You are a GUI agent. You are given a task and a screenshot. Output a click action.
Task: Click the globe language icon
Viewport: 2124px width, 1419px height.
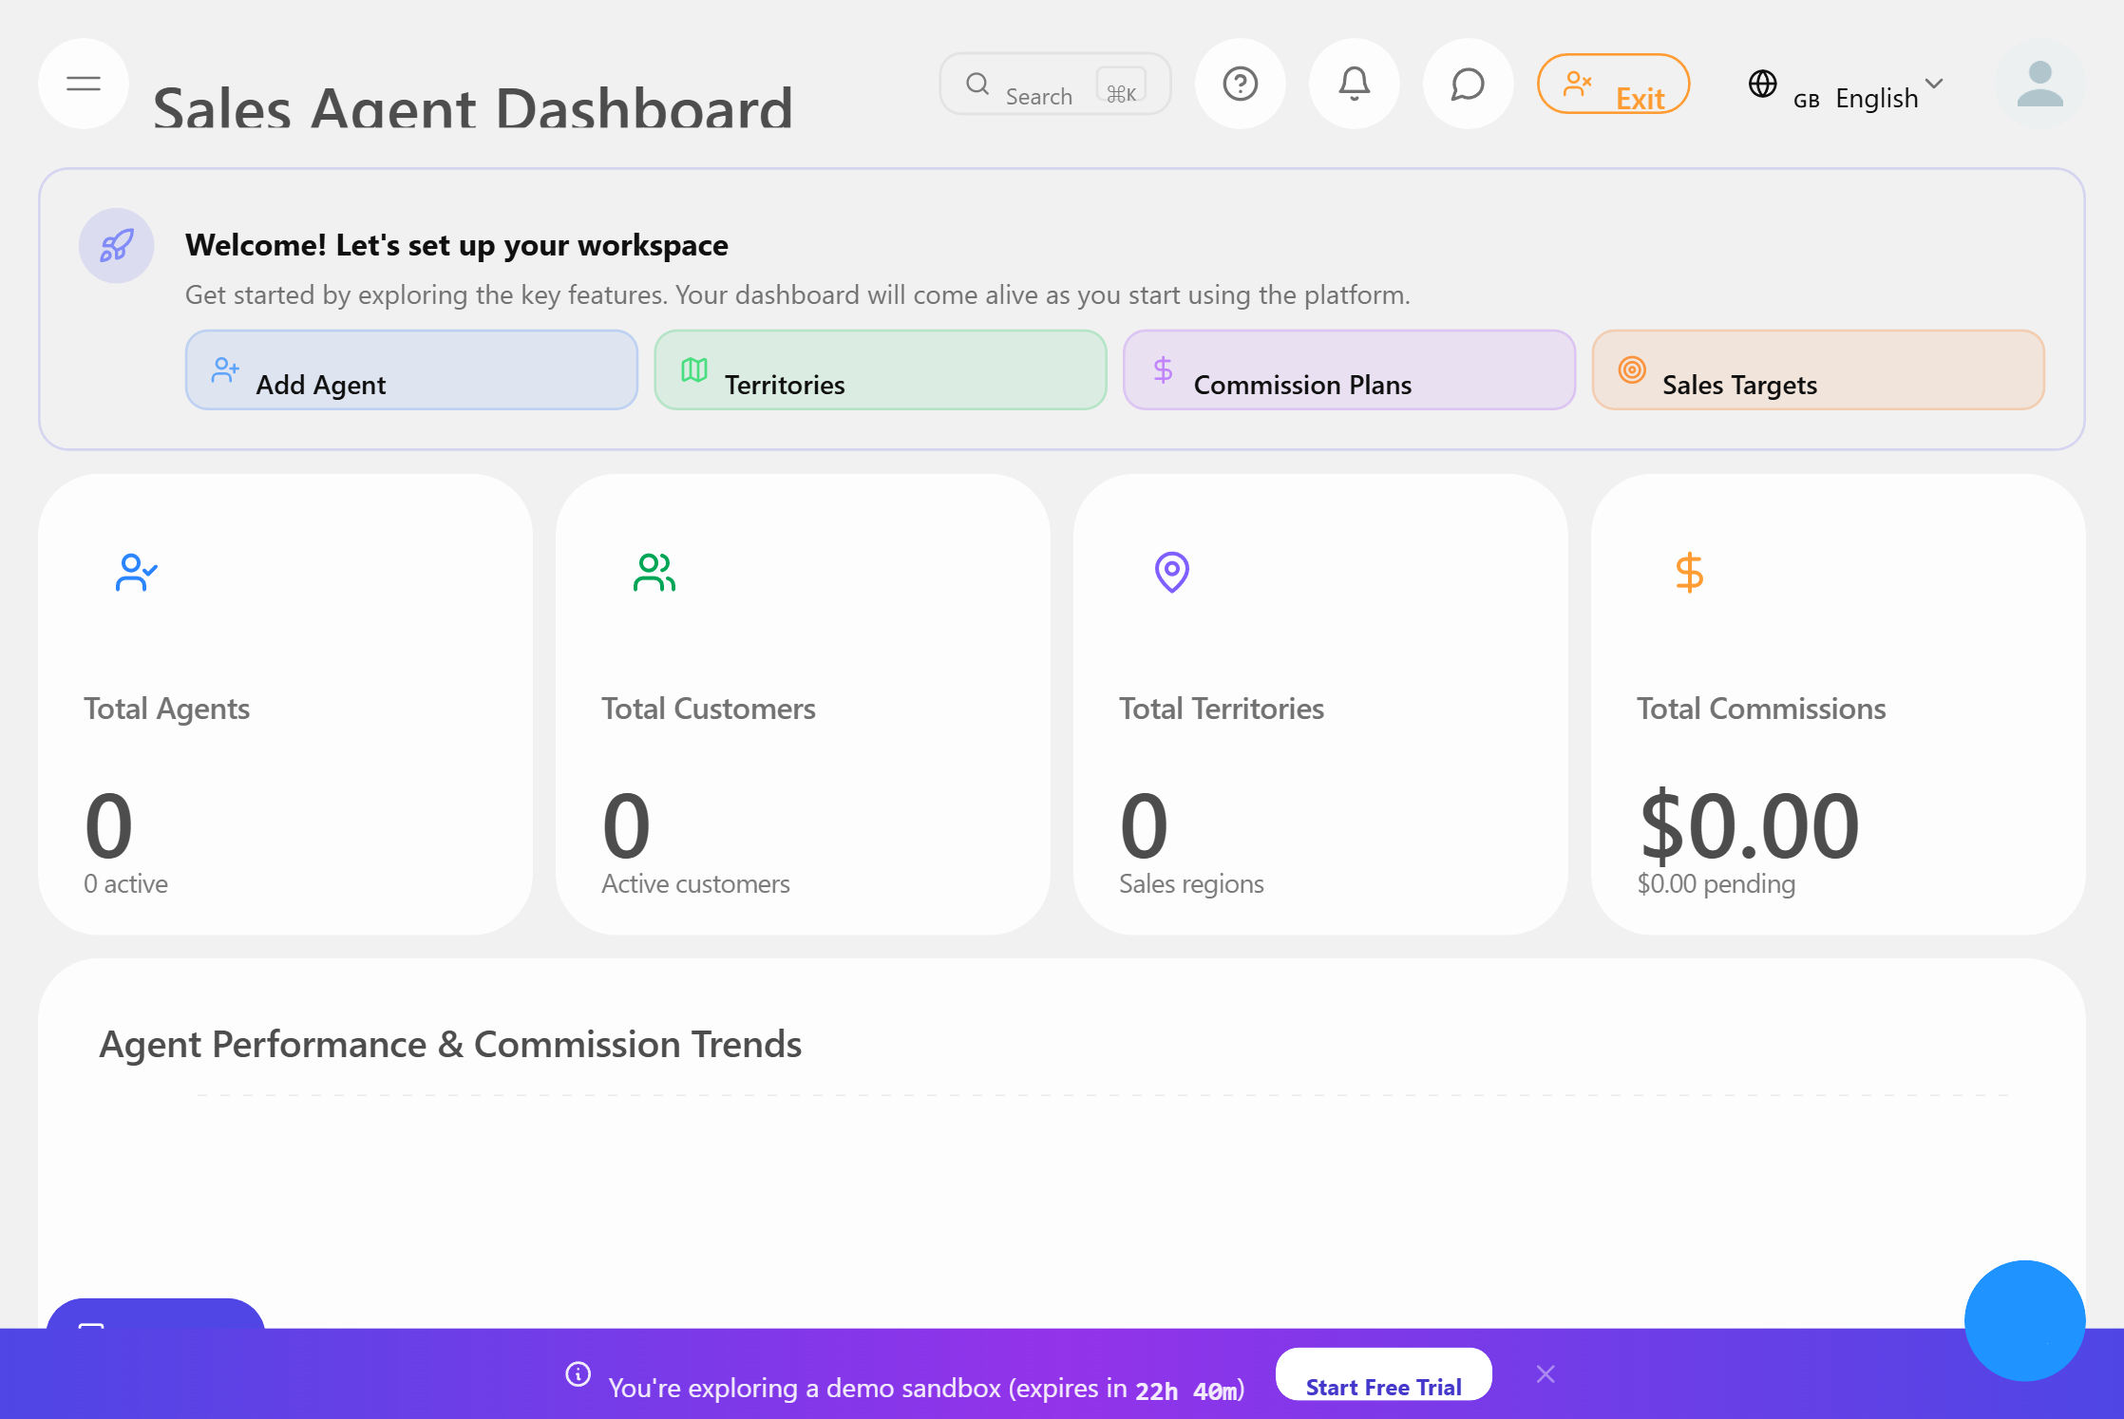point(1763,85)
